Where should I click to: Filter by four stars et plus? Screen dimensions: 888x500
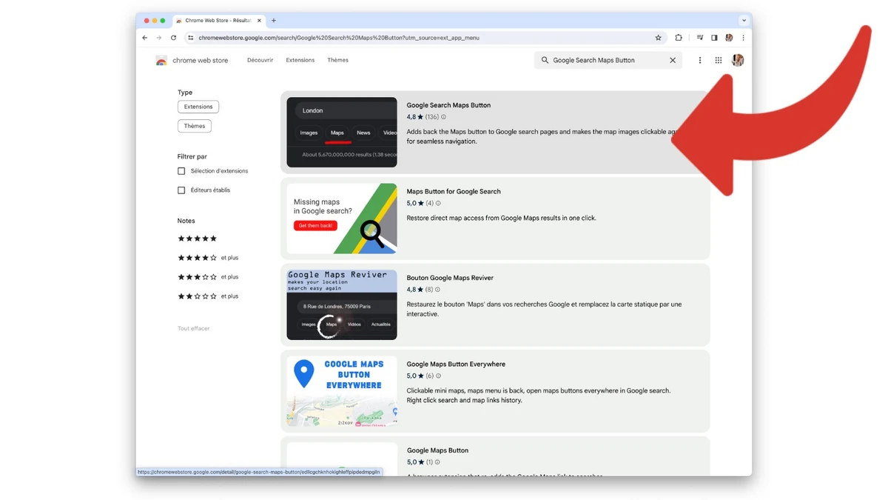tap(208, 258)
